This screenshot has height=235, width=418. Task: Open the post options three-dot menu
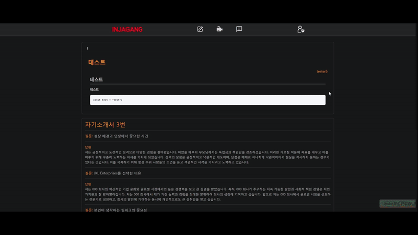87,49
